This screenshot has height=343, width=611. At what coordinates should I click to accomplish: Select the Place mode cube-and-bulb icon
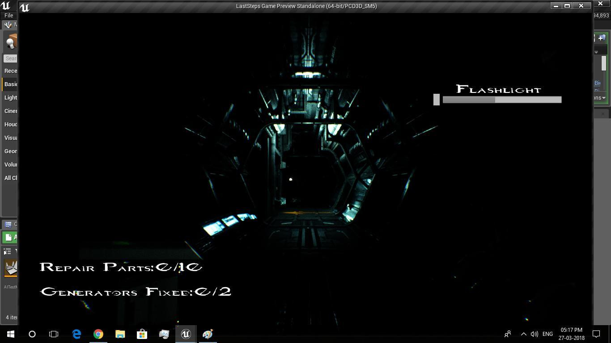tap(11, 42)
